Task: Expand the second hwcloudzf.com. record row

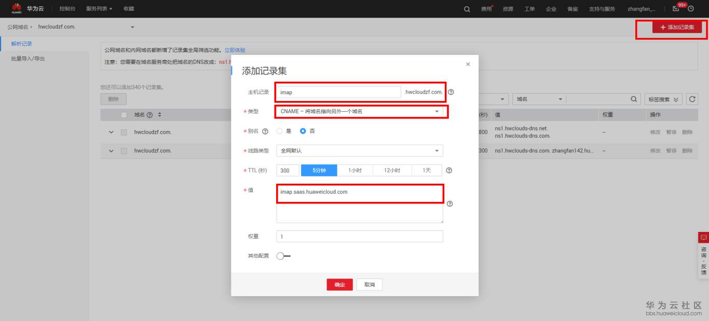Action: click(111, 151)
